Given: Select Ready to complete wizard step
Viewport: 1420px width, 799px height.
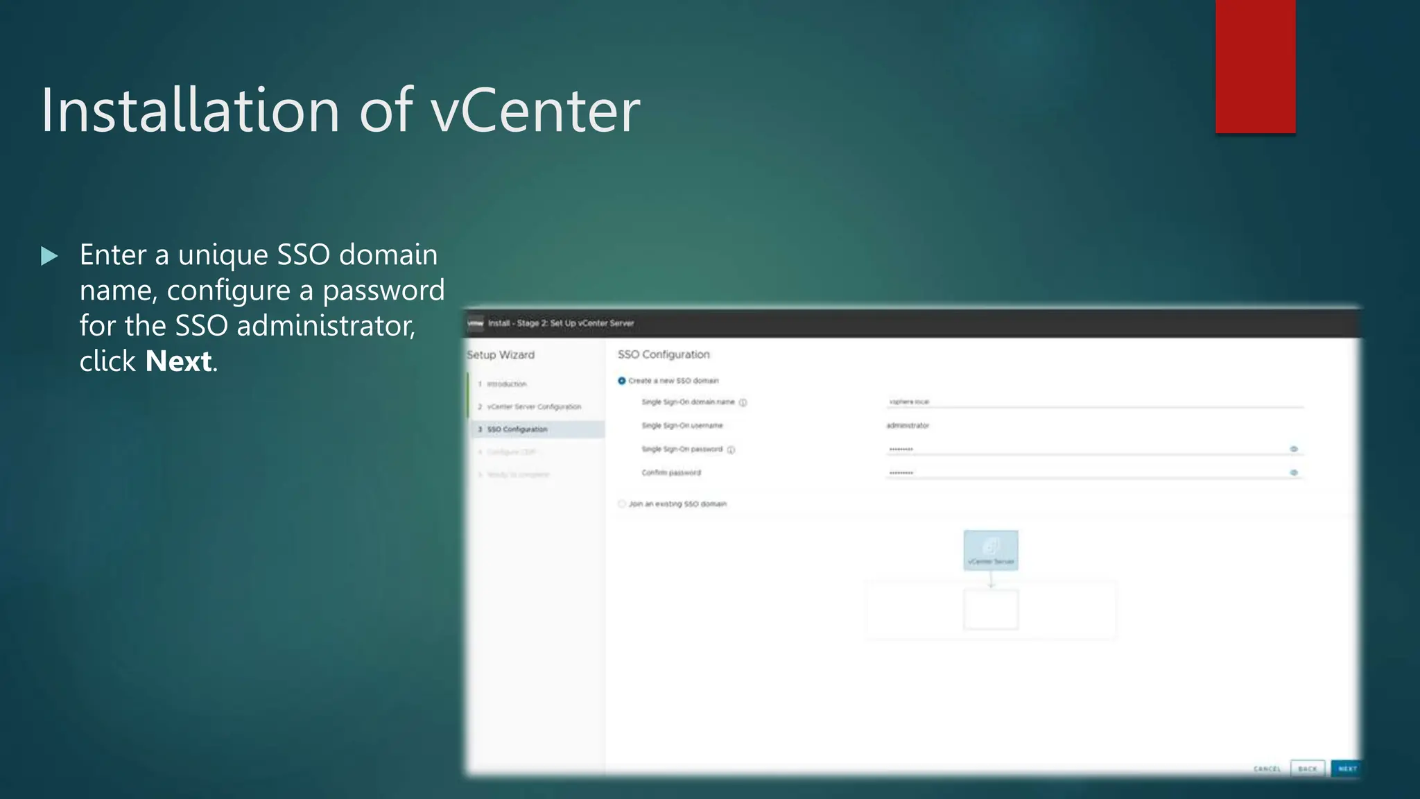Looking at the screenshot, I should click(514, 475).
